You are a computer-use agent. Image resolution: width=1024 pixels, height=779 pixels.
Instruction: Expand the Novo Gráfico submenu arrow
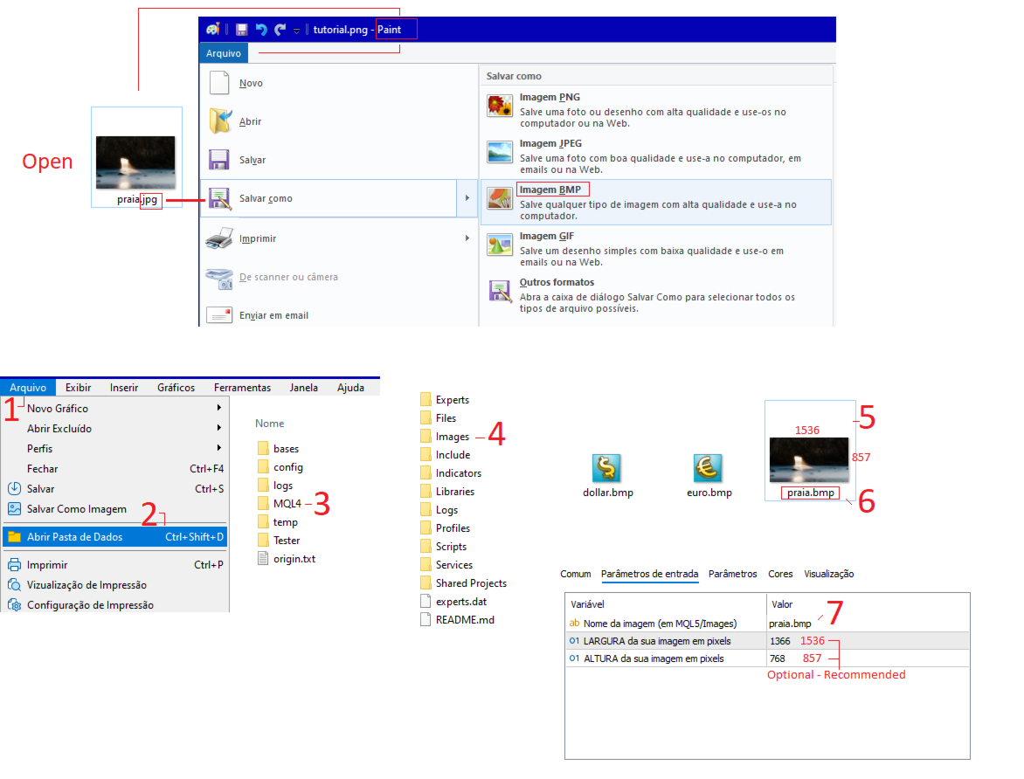point(218,408)
